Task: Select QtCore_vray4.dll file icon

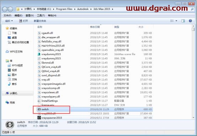Action: tap(39, 67)
